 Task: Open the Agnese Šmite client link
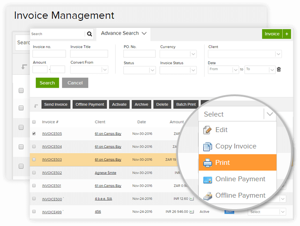pyautogui.click(x=106, y=173)
